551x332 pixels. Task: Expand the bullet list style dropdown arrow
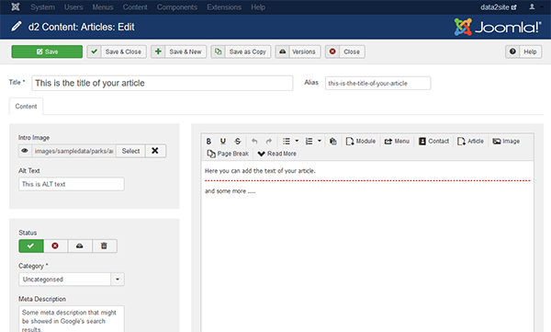pos(297,141)
